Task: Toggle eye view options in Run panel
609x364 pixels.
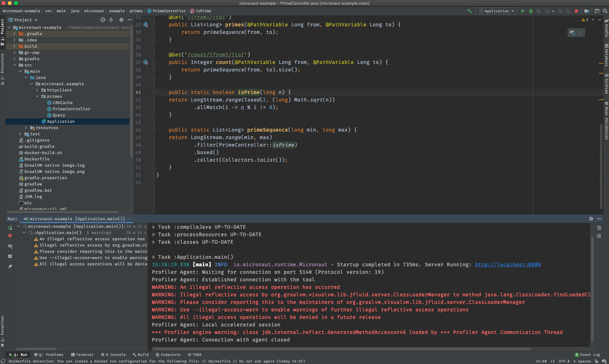Action: (x=10, y=246)
